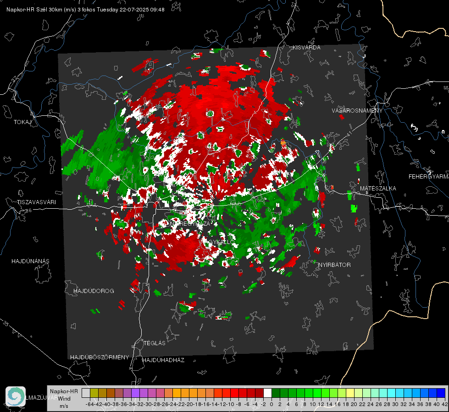Click the -64 value in legend scale

[x=89, y=404]
